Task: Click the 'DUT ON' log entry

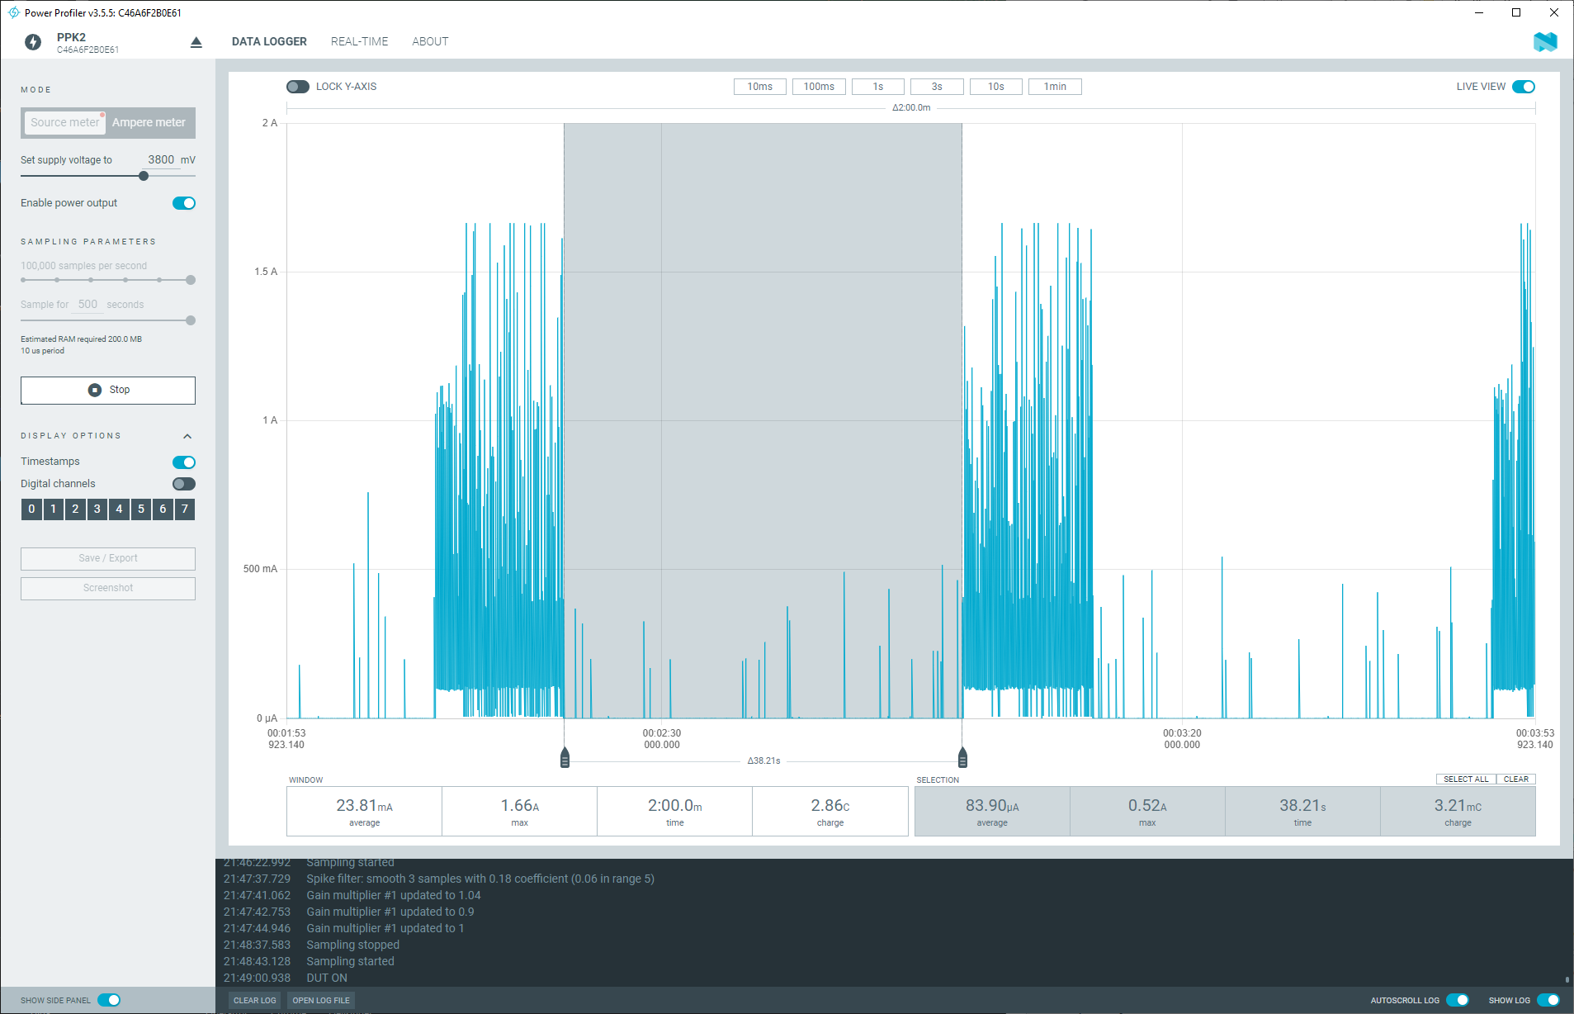Action: click(327, 978)
